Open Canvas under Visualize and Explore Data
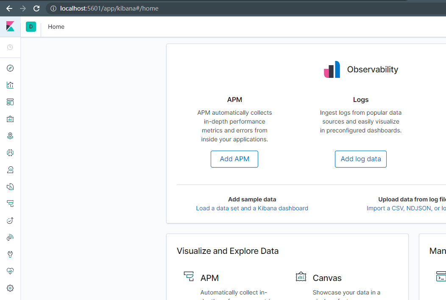 pos(327,278)
